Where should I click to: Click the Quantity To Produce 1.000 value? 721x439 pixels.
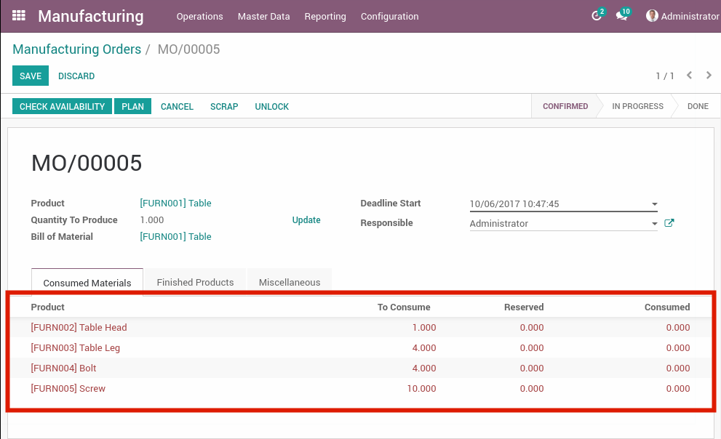pyautogui.click(x=152, y=220)
